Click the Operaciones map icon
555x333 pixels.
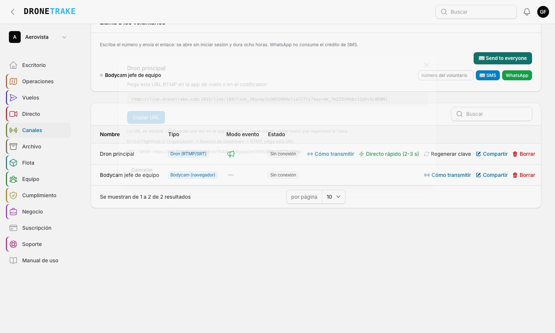tap(13, 81)
